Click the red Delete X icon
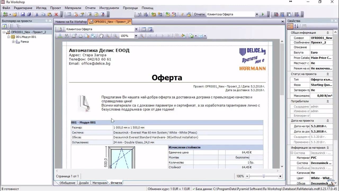 (56, 14)
